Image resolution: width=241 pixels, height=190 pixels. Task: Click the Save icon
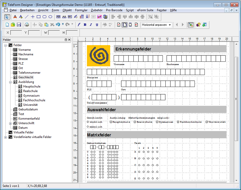tap(19, 25)
